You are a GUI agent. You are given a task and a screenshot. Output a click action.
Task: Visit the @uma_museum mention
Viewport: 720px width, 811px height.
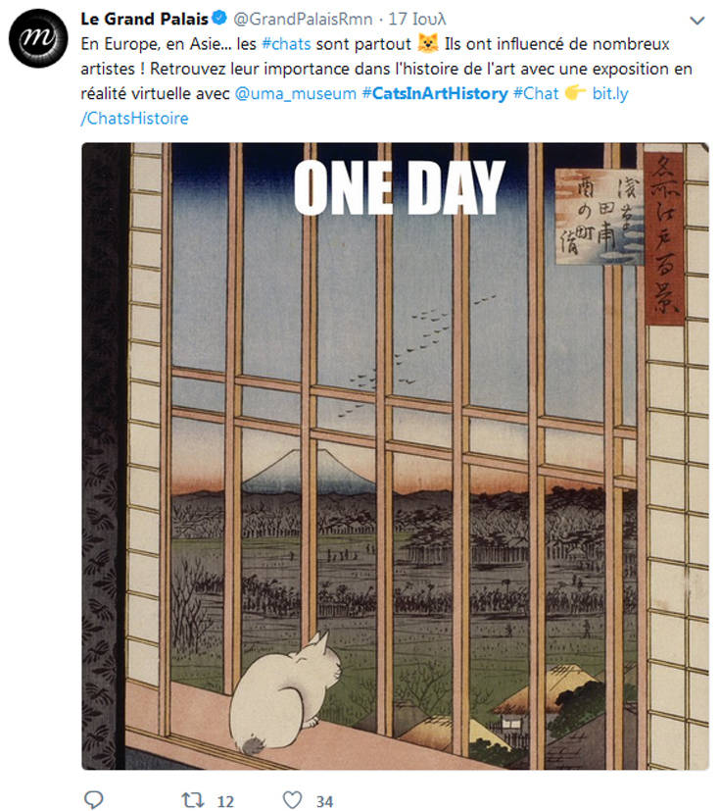tap(296, 94)
